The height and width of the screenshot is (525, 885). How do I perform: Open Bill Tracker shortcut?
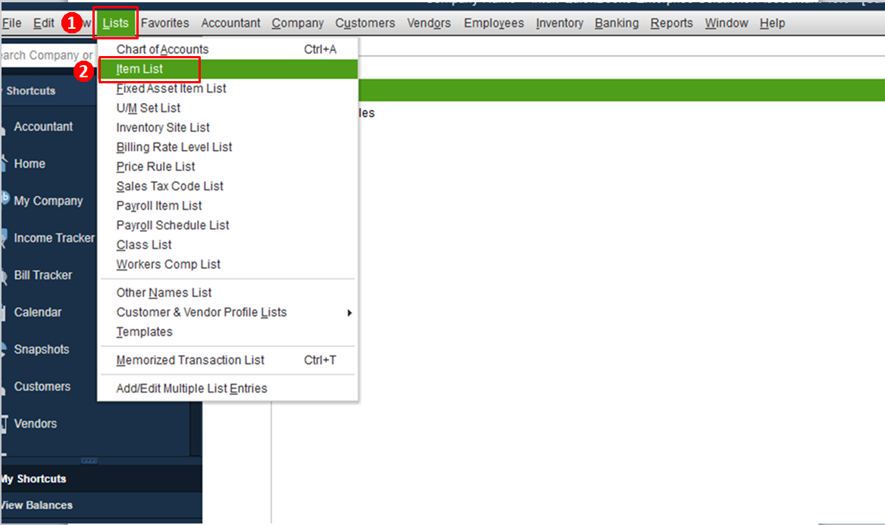tap(43, 276)
